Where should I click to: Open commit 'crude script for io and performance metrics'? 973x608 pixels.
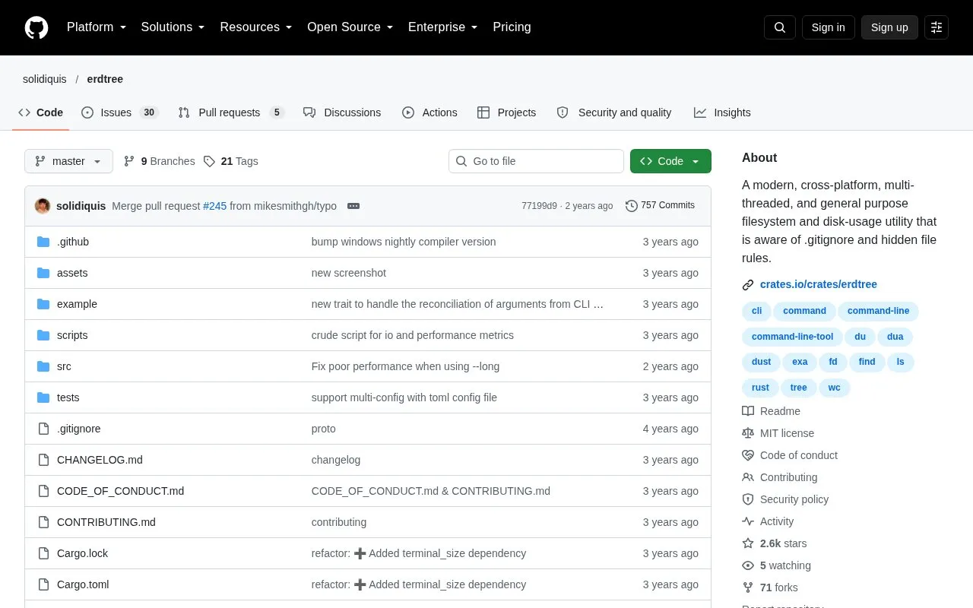click(413, 335)
